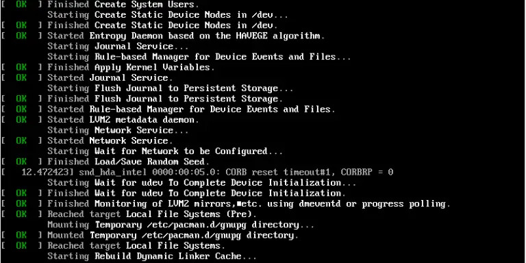Click "Started LVM2 metadata daemon" line

click(100, 119)
